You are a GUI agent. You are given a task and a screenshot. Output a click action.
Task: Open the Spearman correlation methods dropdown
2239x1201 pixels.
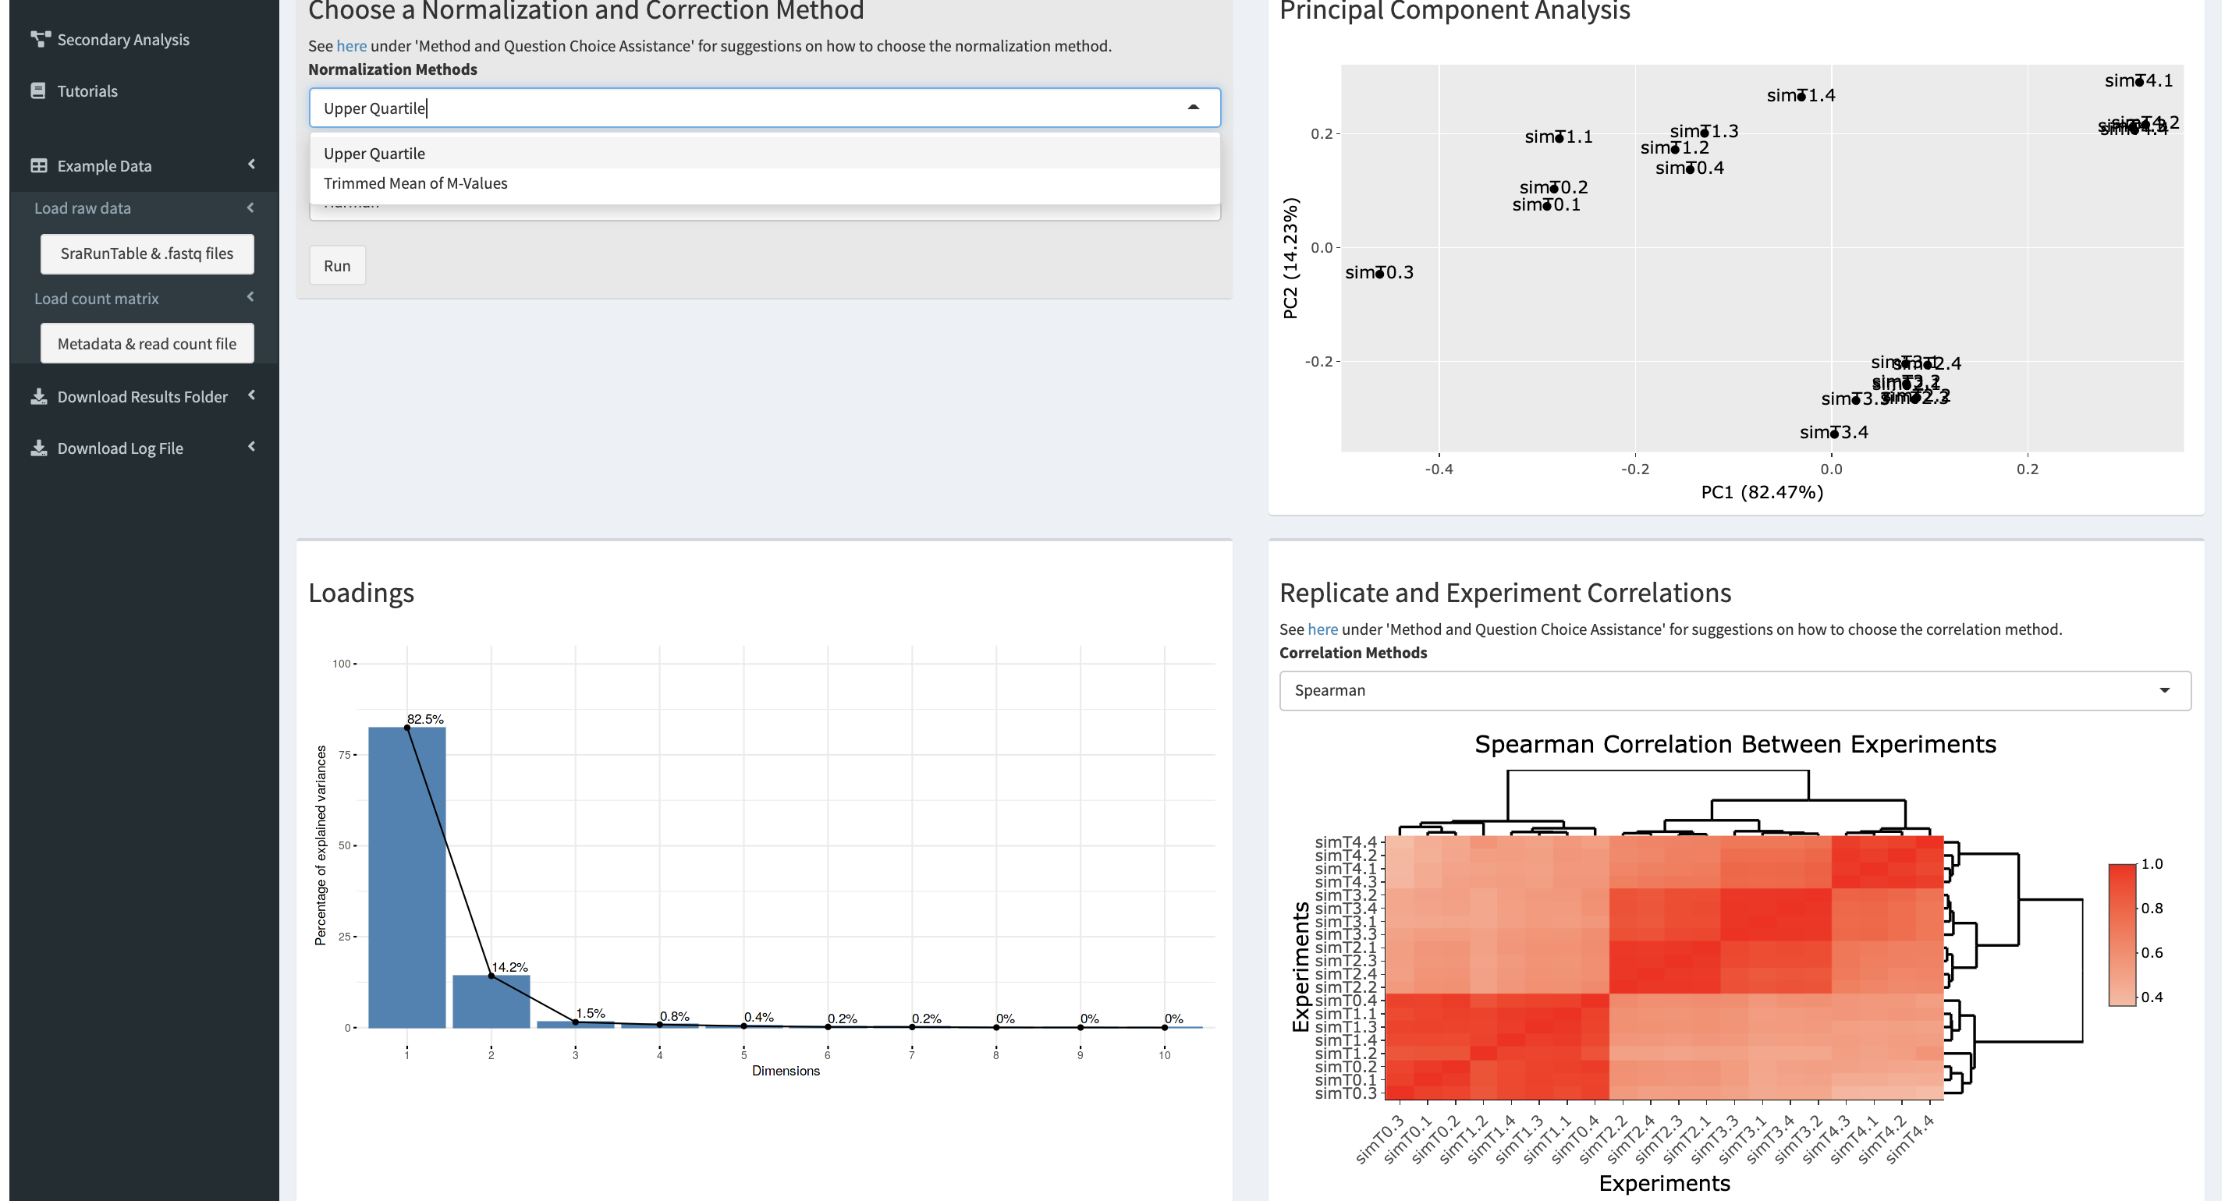pos(1735,690)
